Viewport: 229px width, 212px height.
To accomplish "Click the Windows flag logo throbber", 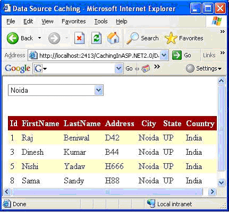I will pos(217,21).
